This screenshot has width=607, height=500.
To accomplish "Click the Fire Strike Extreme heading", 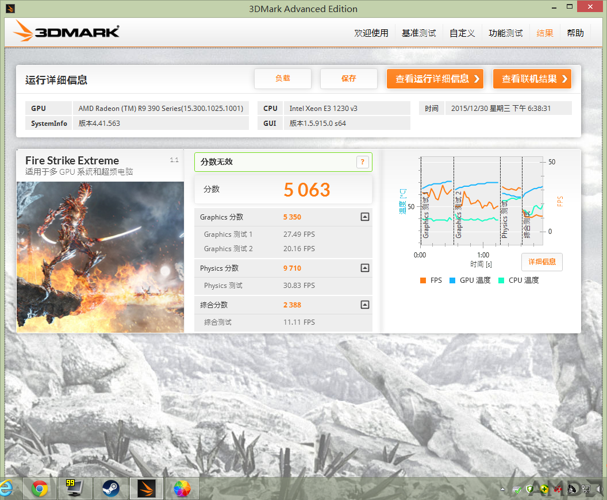I will 72,160.
